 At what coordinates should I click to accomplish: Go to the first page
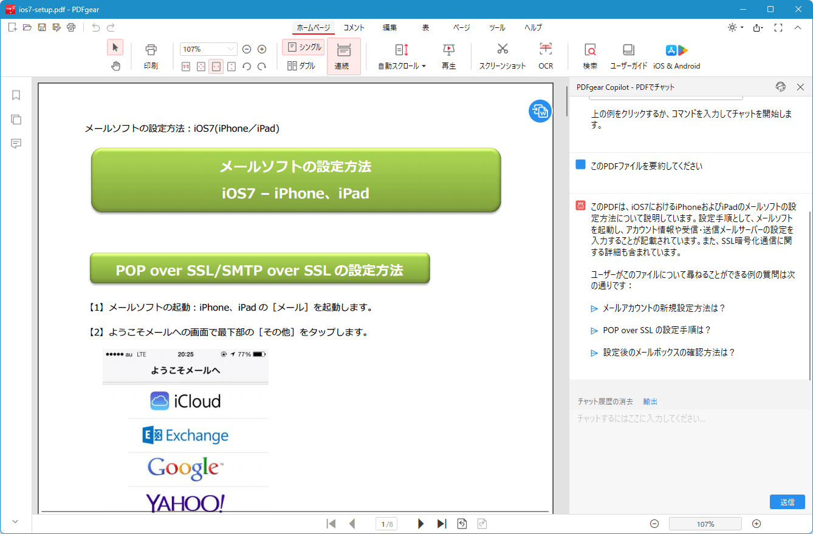(x=331, y=524)
